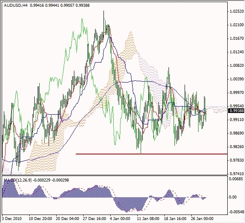
Task: Click the 1.01670 price axis label
Action: tap(237, 39)
